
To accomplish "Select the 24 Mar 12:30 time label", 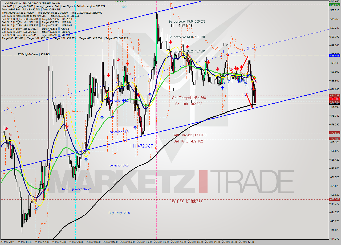I will point(42,242).
